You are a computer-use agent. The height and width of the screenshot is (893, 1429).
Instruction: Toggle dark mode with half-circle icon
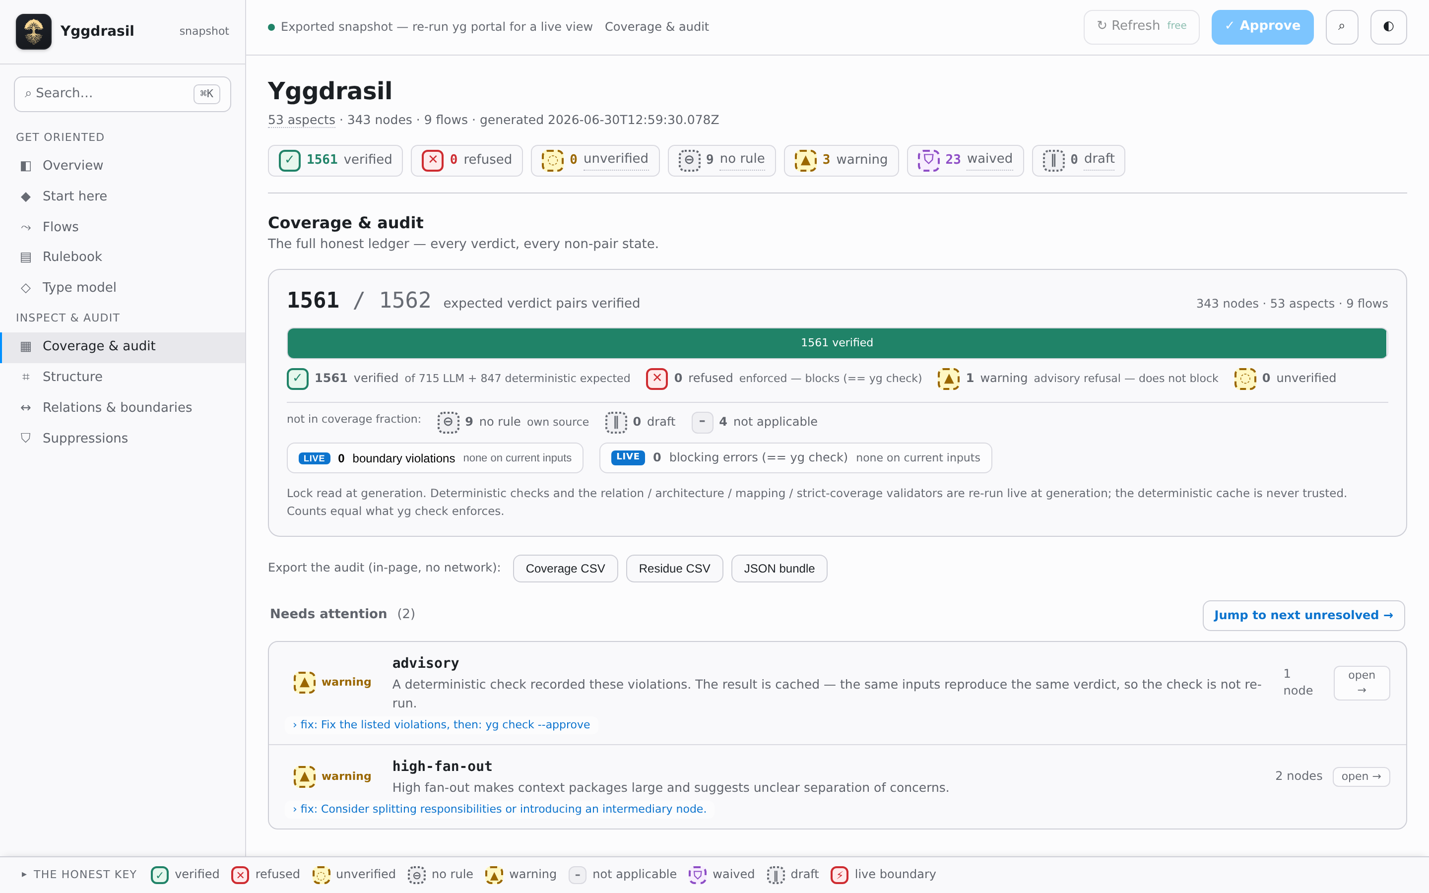1388,27
